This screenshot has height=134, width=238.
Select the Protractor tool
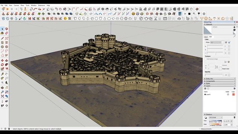coord(2,78)
